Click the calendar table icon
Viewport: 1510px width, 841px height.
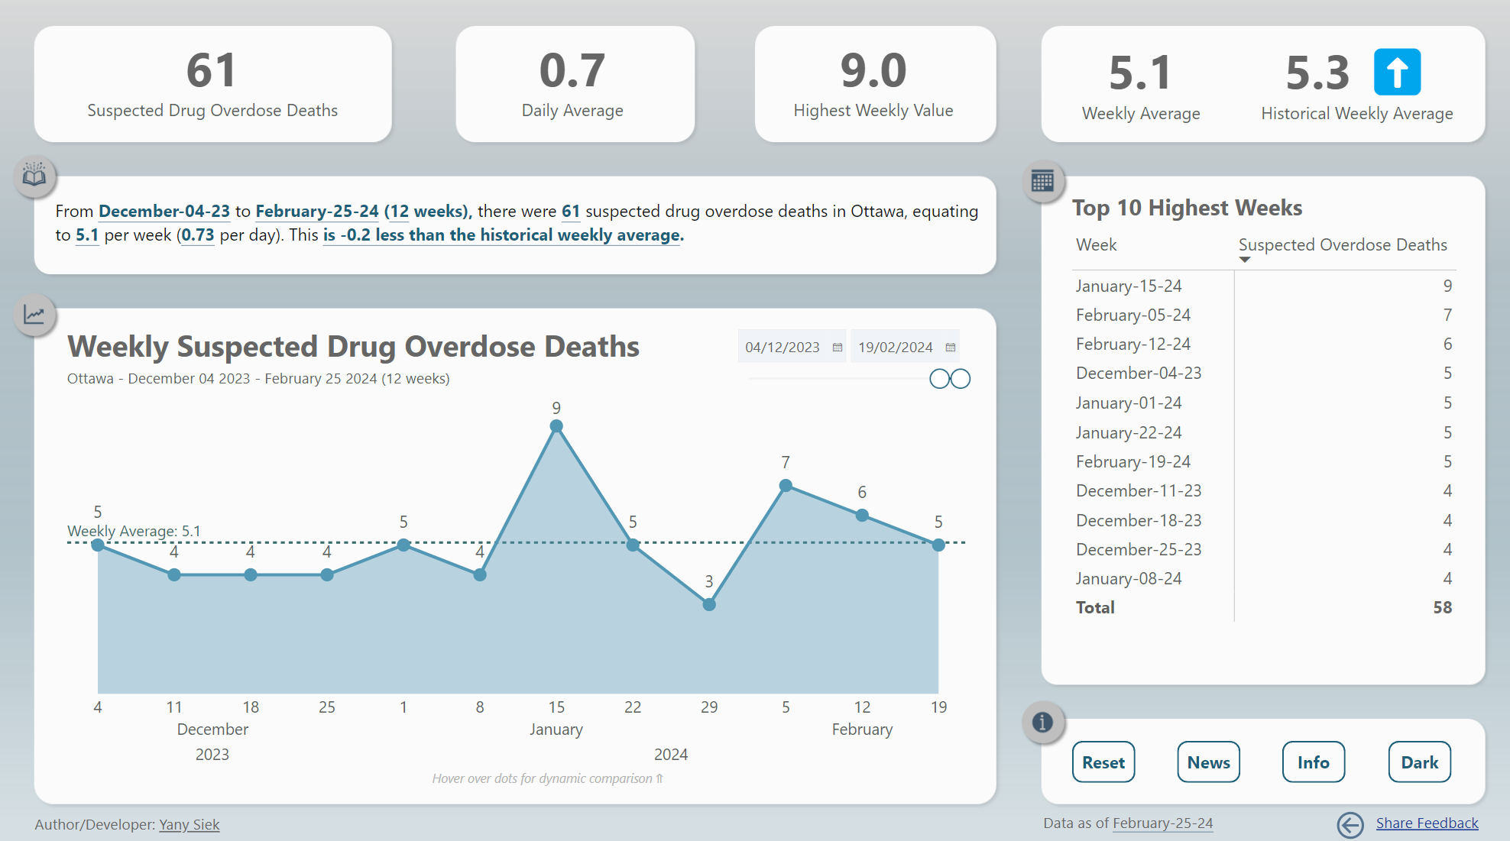1042,181
